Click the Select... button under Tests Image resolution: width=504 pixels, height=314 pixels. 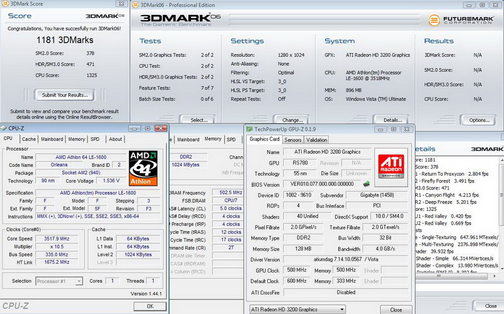198,120
